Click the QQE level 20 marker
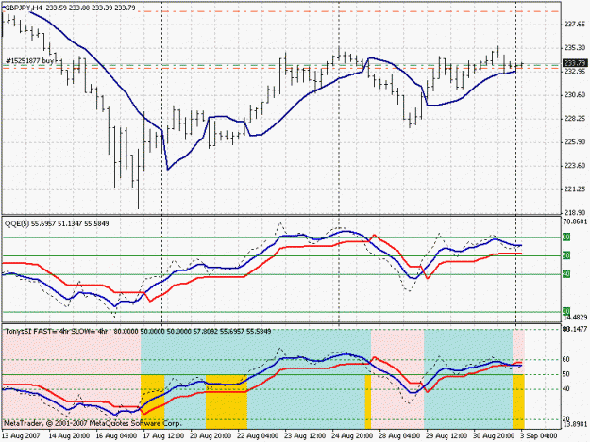This screenshot has width=590, height=442. pyautogui.click(x=566, y=311)
